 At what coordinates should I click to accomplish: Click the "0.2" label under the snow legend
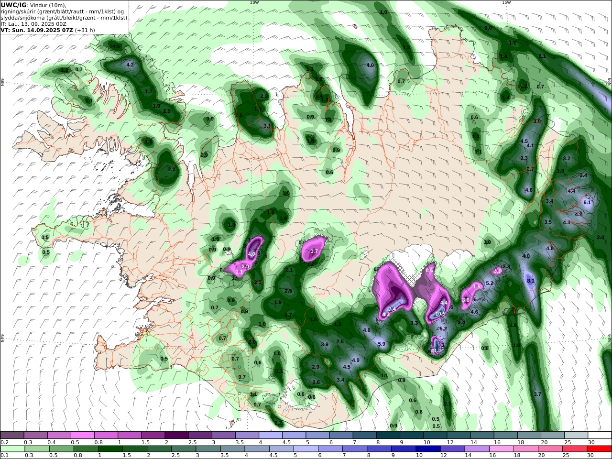click(x=4, y=442)
